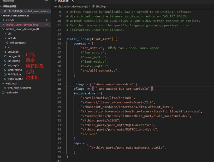The image size is (214, 162).
Task: Click the info icon of README.md
Action: (5, 74)
